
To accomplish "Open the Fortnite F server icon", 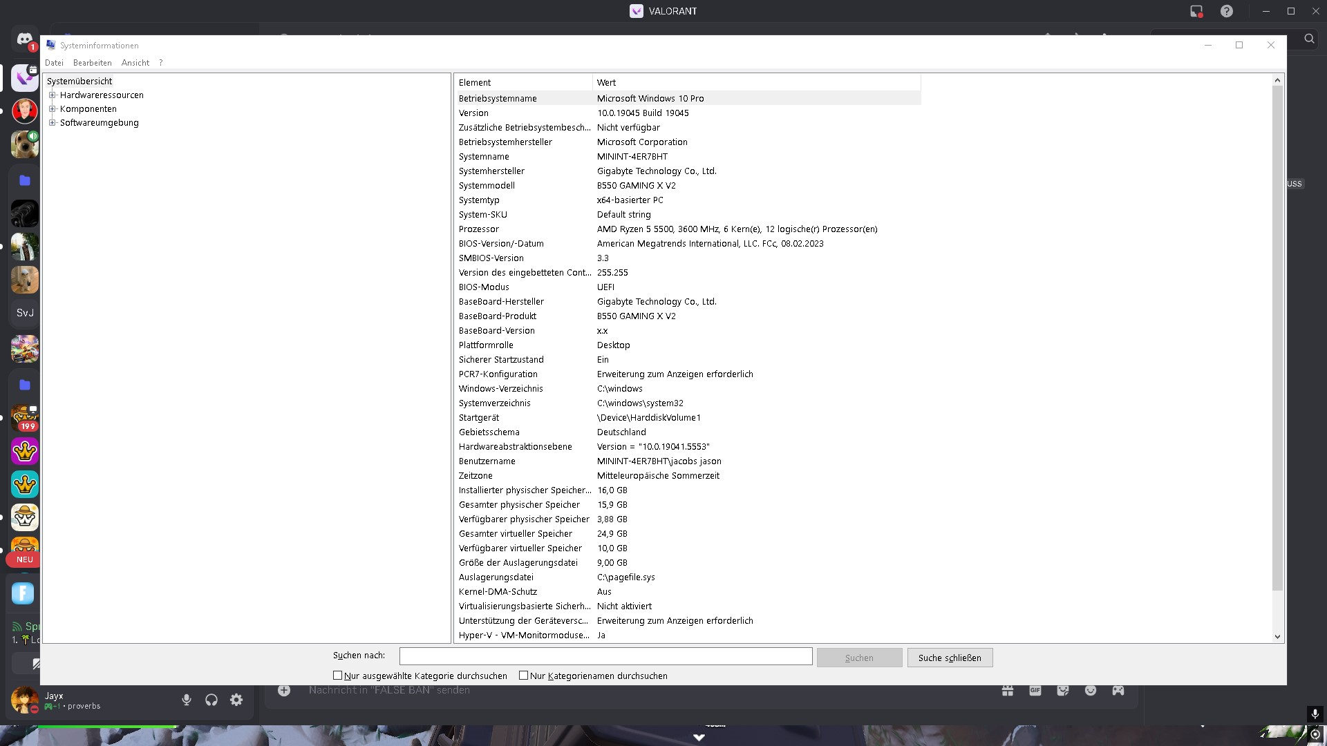I will (23, 593).
